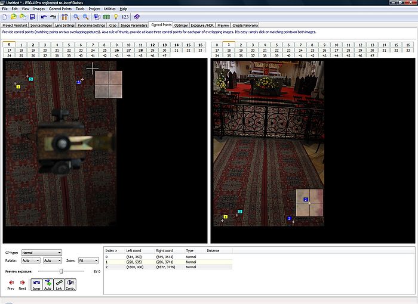Toggle the Auto add button
418x304 pixels.
tap(48, 284)
